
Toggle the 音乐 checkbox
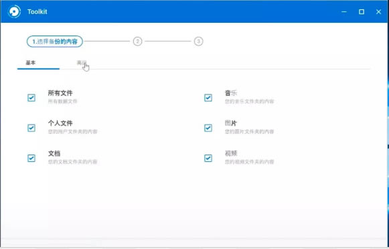coord(208,98)
